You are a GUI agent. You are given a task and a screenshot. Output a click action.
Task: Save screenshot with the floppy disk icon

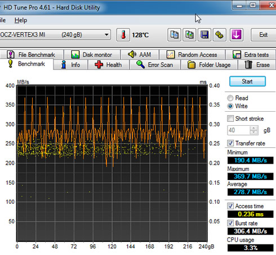[x=204, y=35]
